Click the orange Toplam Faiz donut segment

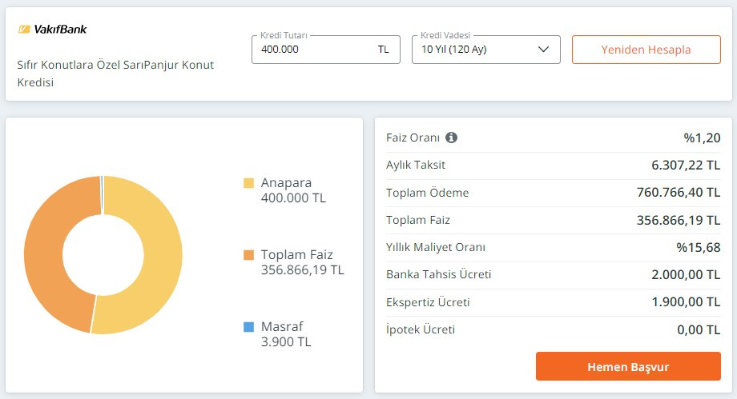(48, 256)
